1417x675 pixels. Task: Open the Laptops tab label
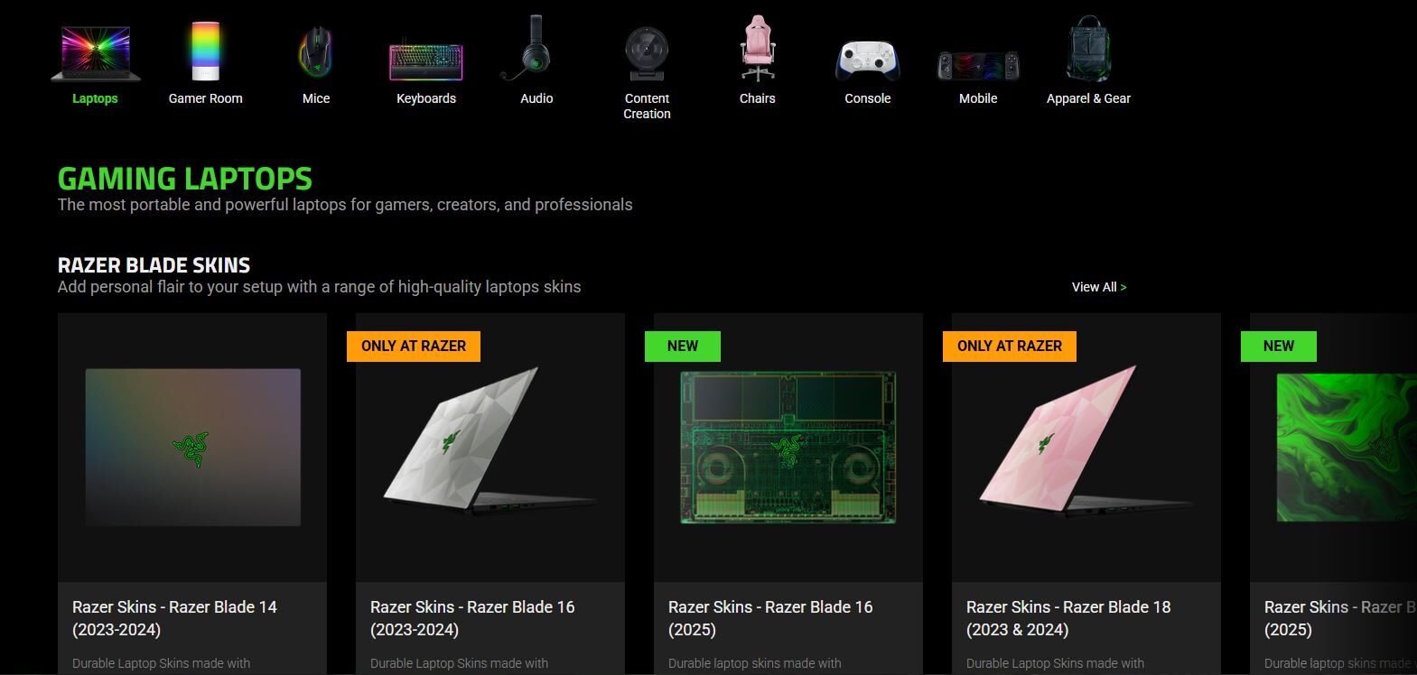click(95, 98)
